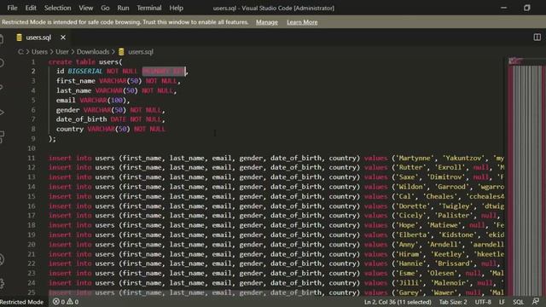Click the SQL file icon on the tab
The height and width of the screenshot is (307, 546).
point(19,38)
